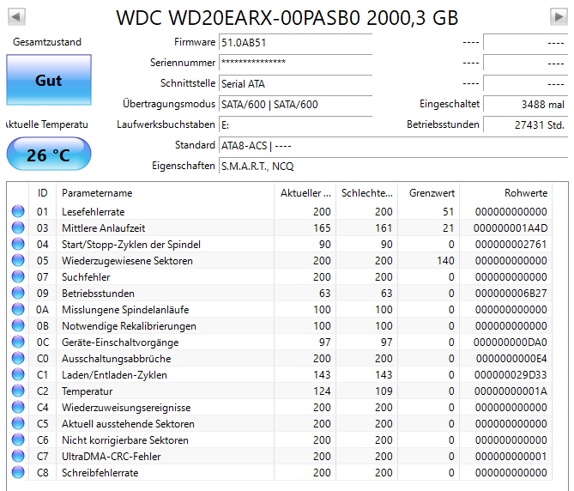Click the Laufwerksbuchstaben field E:

295,124
